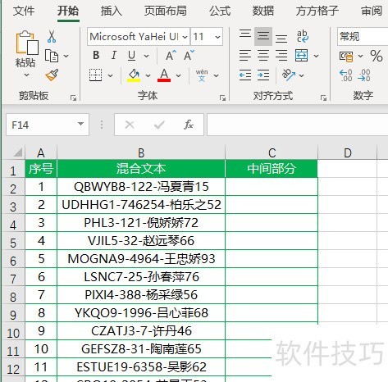Viewport: 388px width, 382px height.
Task: Decrease indent icon
Action: pos(245,75)
